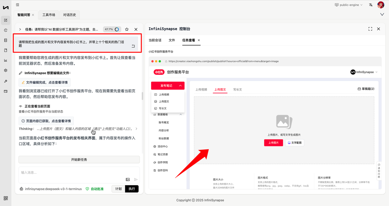
Task: Open the settings gear icon in sidebar
Action: pos(5,70)
